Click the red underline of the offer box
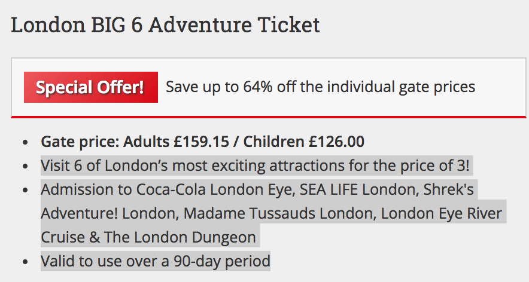This screenshot has width=529, height=282. point(269,117)
